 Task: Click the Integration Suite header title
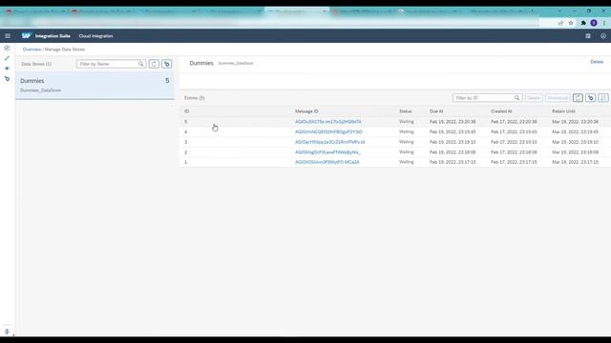(53, 36)
